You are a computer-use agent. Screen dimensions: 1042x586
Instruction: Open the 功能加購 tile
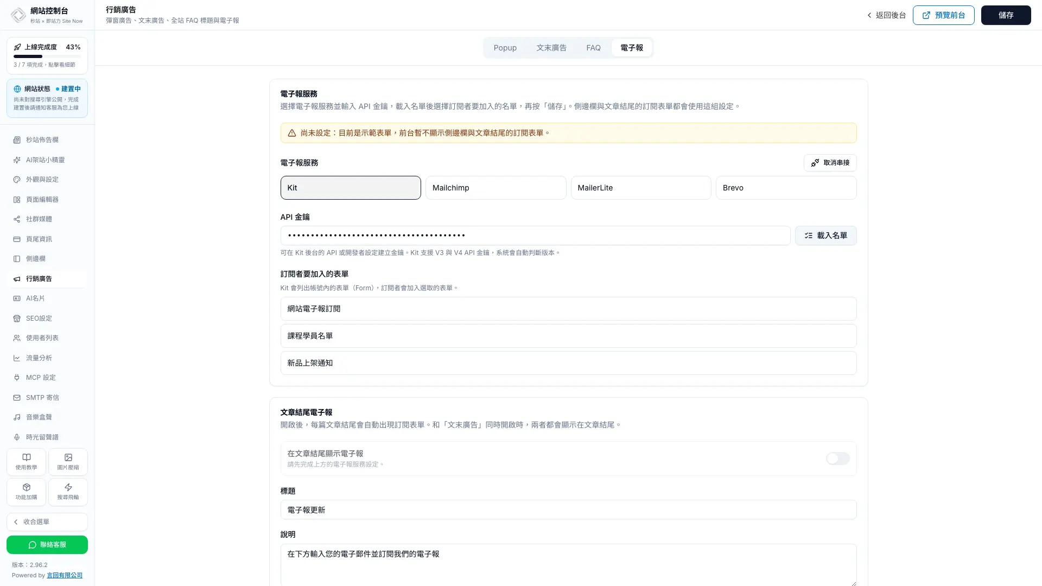26,492
